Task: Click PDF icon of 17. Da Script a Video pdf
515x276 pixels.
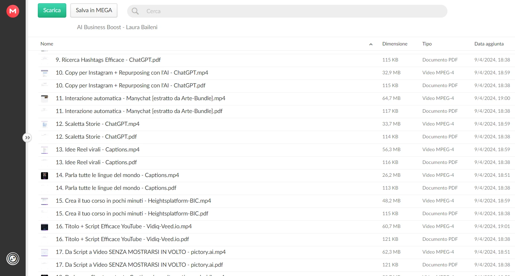Action: [45, 265]
